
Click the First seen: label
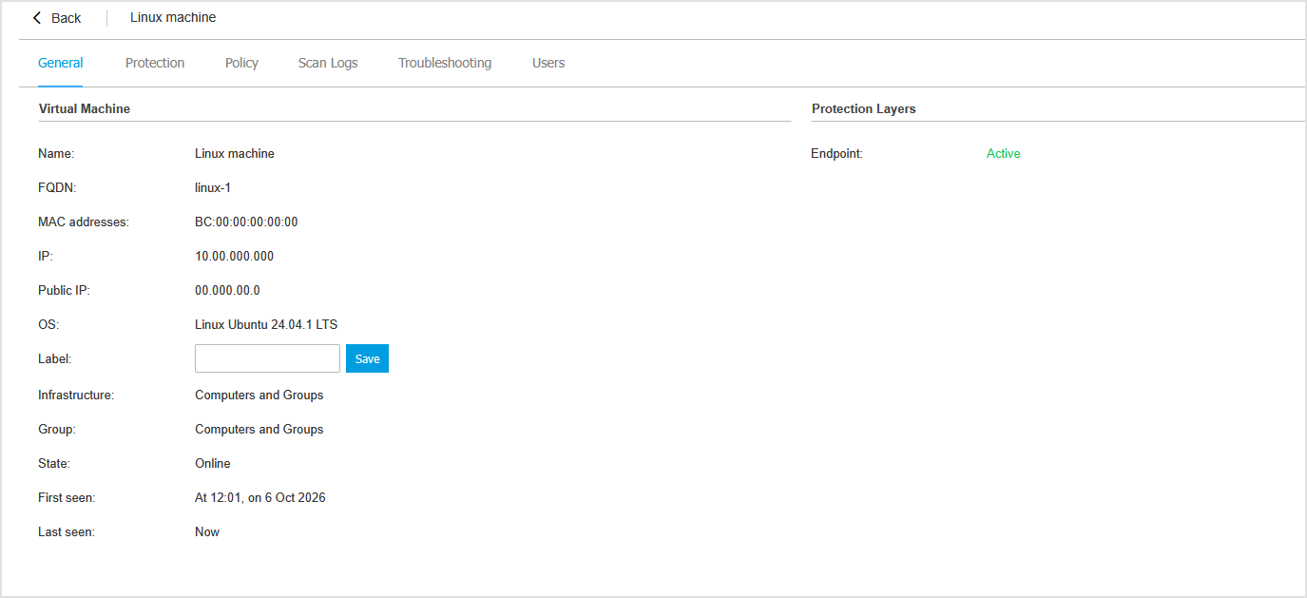(67, 497)
